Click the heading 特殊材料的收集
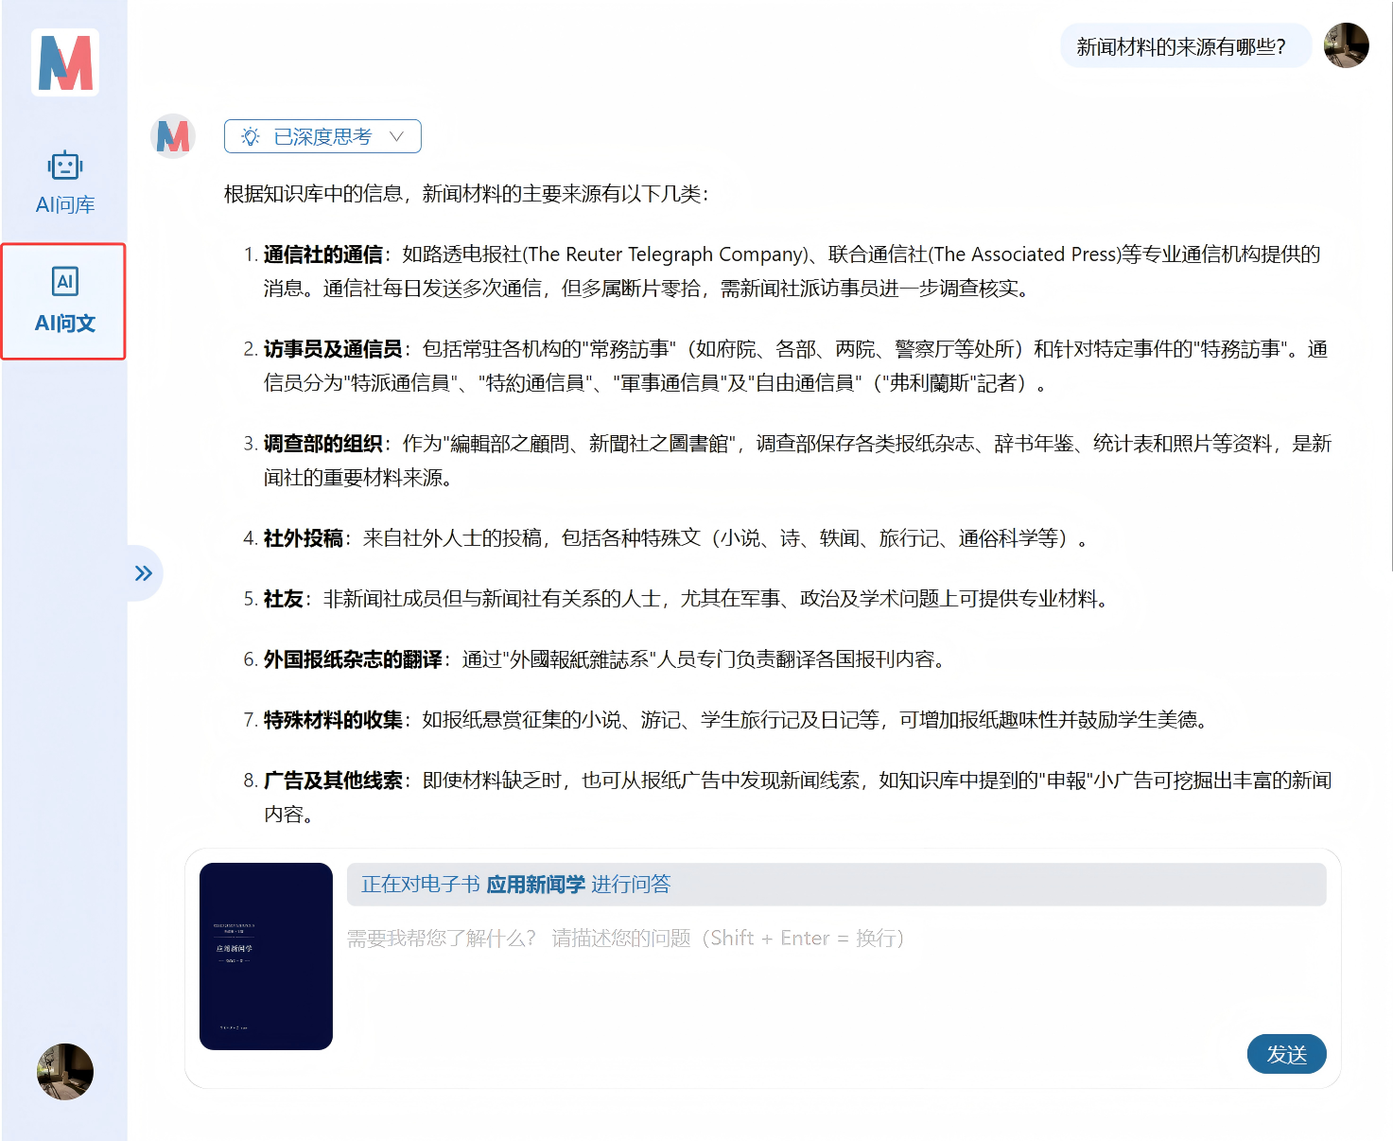 333,720
